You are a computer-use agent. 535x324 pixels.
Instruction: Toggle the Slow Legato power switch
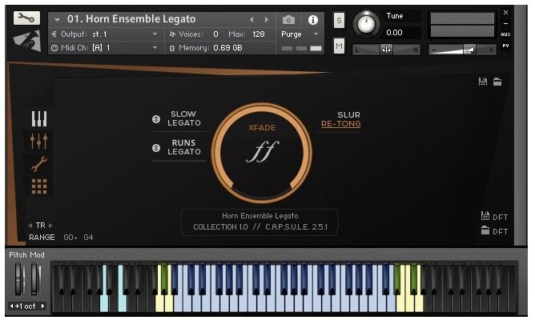click(x=156, y=119)
